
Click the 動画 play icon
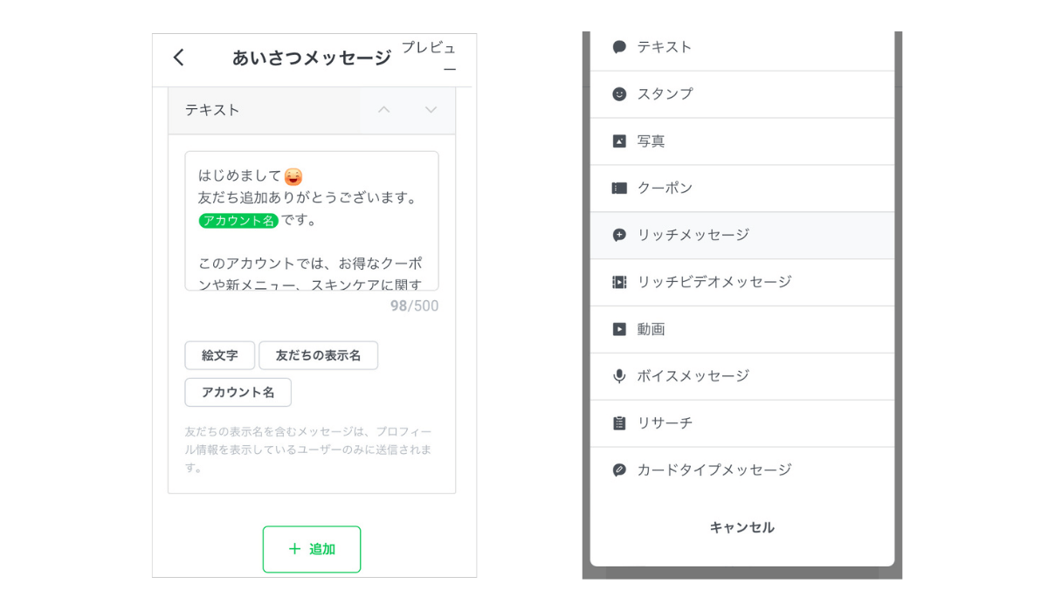tap(619, 329)
